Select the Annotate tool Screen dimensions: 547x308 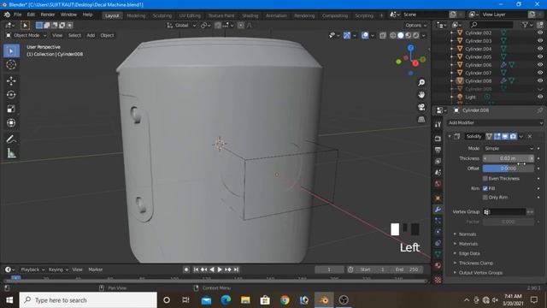click(11, 139)
